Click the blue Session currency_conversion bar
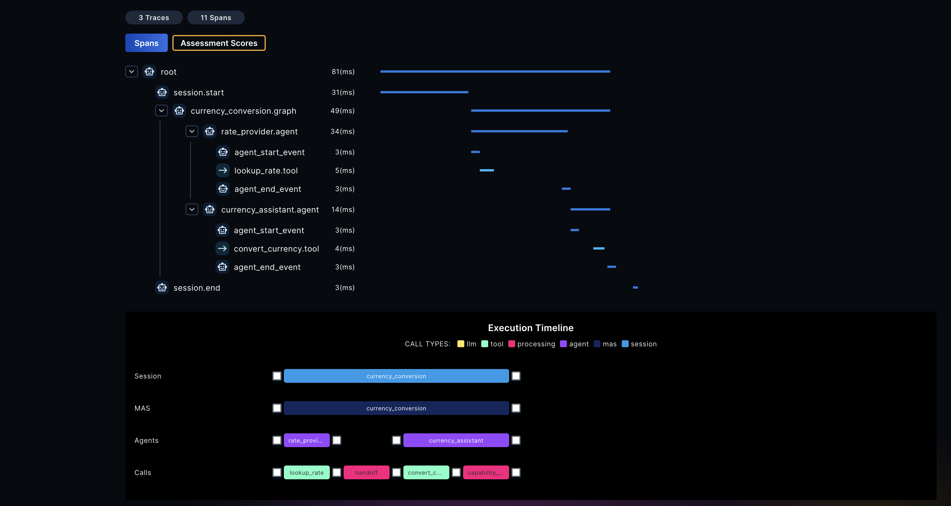This screenshot has width=951, height=506. tap(396, 376)
